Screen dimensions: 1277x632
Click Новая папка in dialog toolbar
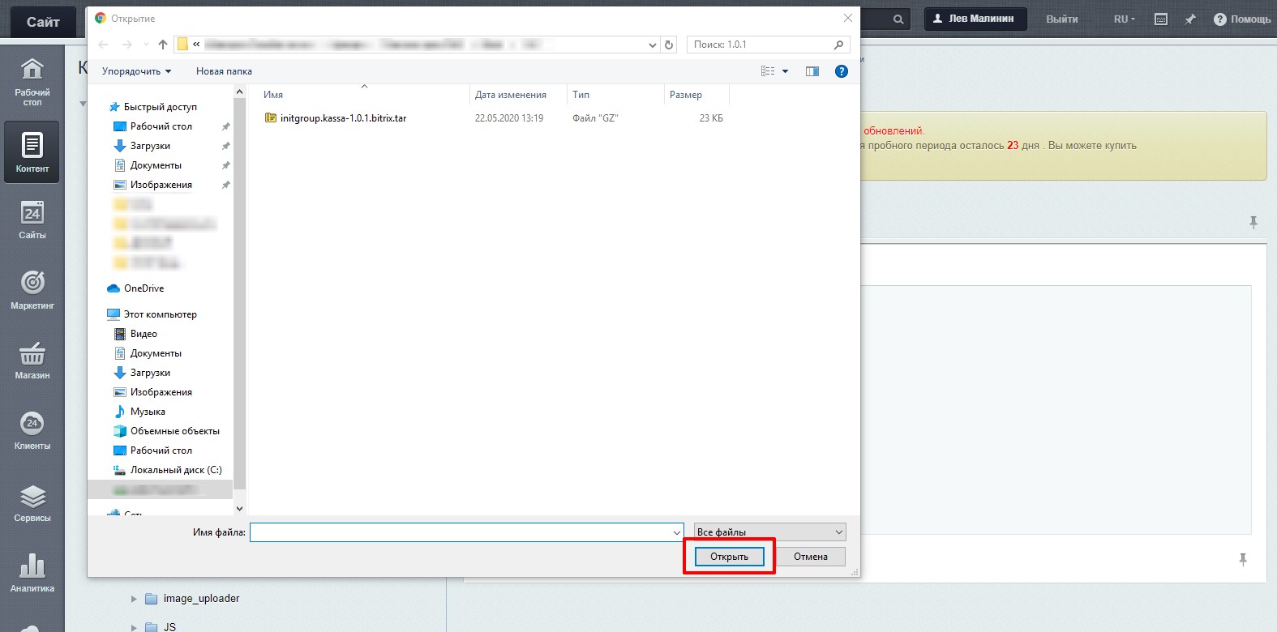click(224, 71)
